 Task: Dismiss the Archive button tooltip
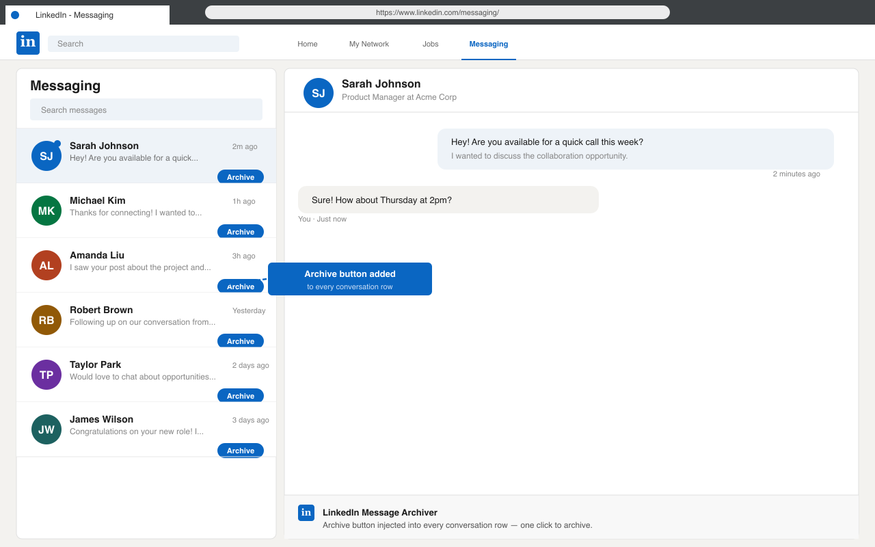point(349,279)
